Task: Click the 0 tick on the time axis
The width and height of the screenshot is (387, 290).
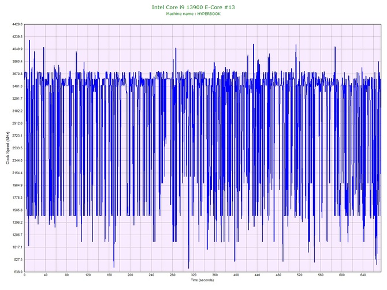Action: 24,275
